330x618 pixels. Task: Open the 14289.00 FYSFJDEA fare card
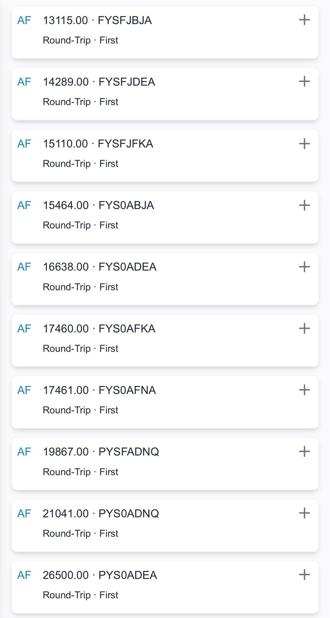pyautogui.click(x=99, y=82)
